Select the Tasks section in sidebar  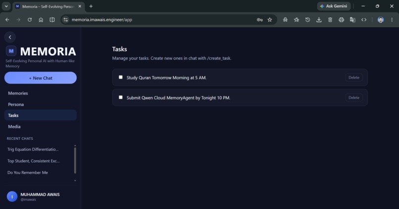[x=41, y=115]
